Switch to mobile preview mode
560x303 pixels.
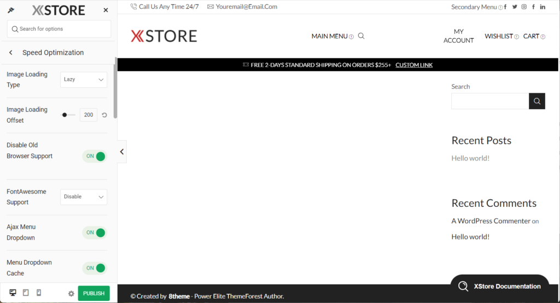(39, 293)
